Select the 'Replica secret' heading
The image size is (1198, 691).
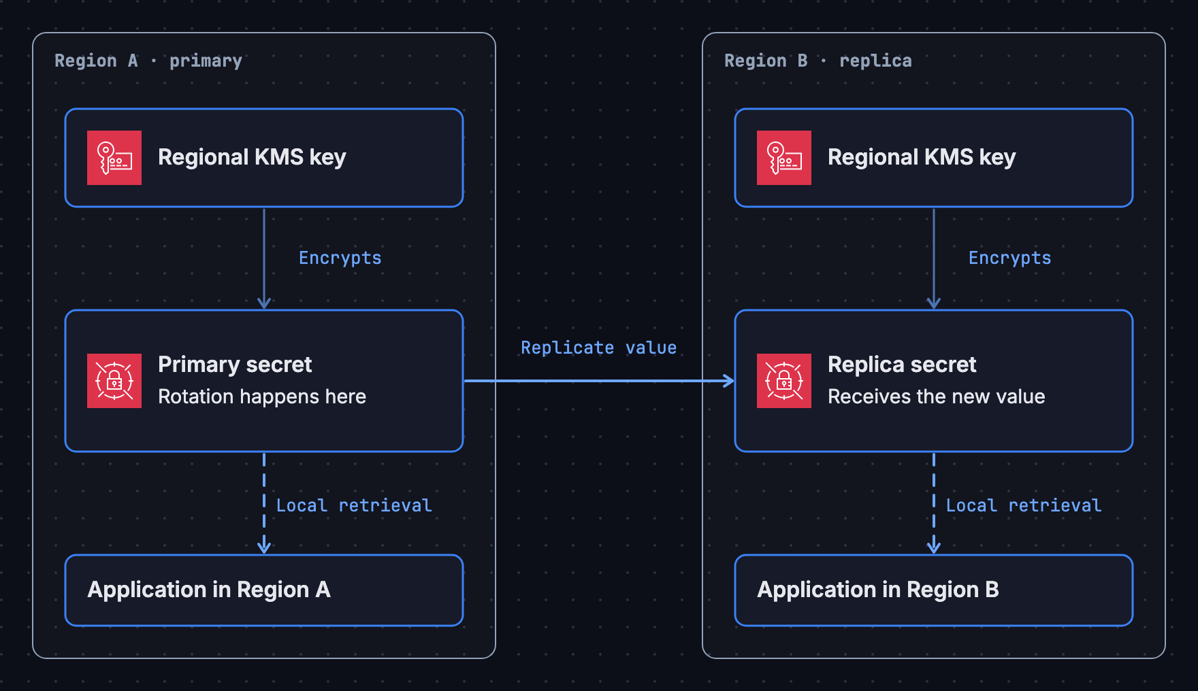pyautogui.click(x=902, y=365)
